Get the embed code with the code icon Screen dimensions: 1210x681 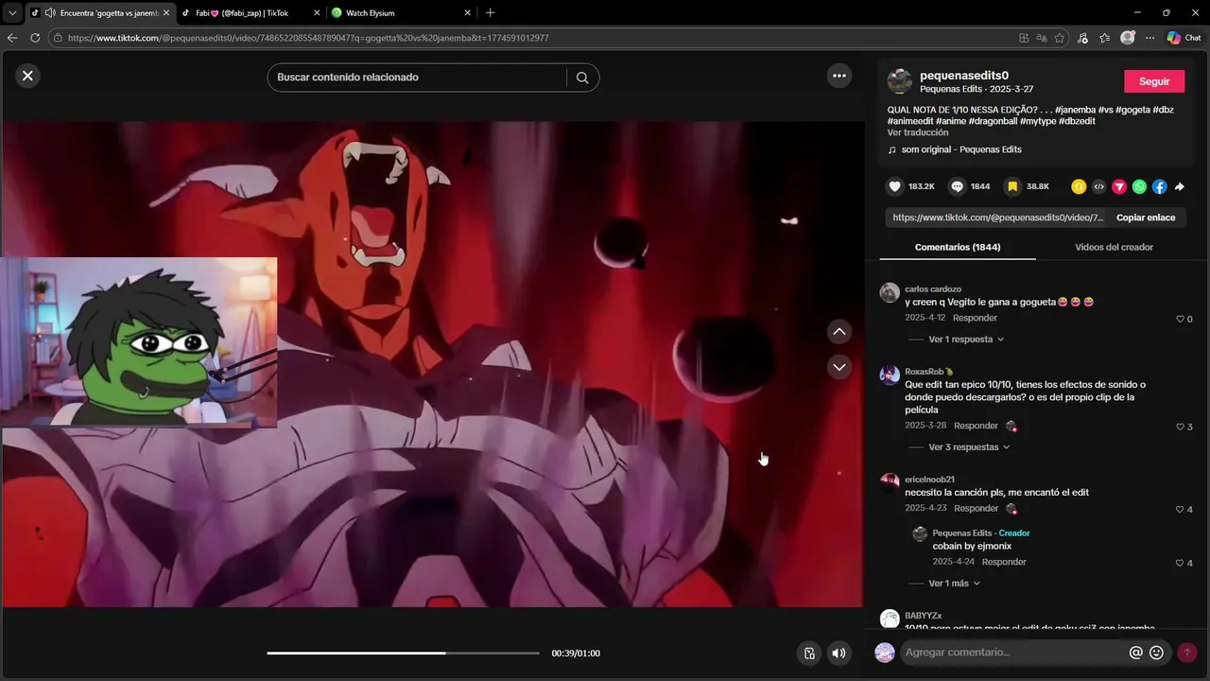point(1098,186)
